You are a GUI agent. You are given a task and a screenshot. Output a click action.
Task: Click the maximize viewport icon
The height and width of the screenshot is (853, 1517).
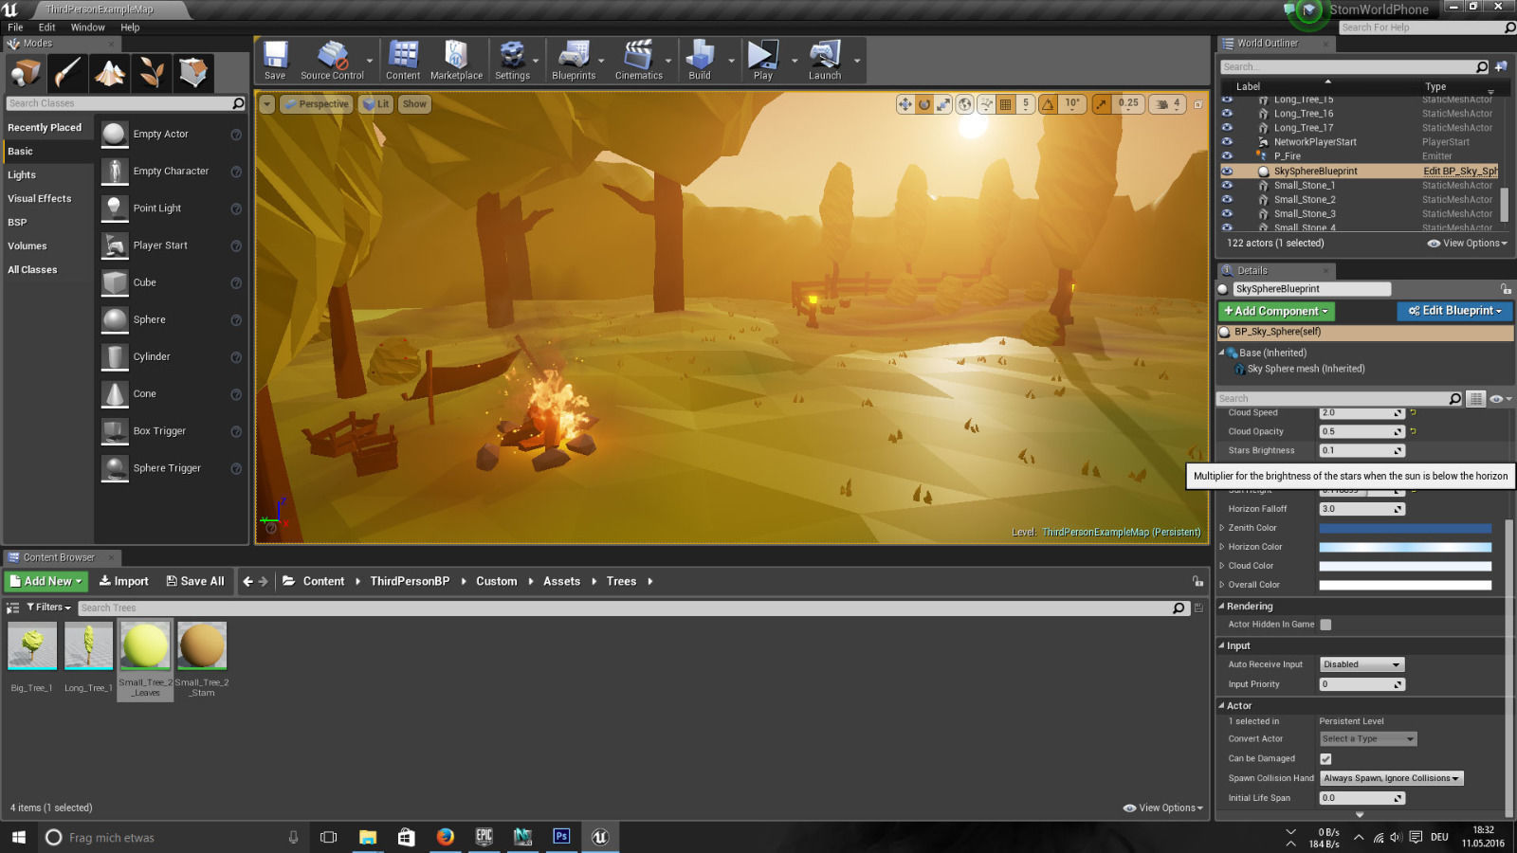pos(1197,104)
